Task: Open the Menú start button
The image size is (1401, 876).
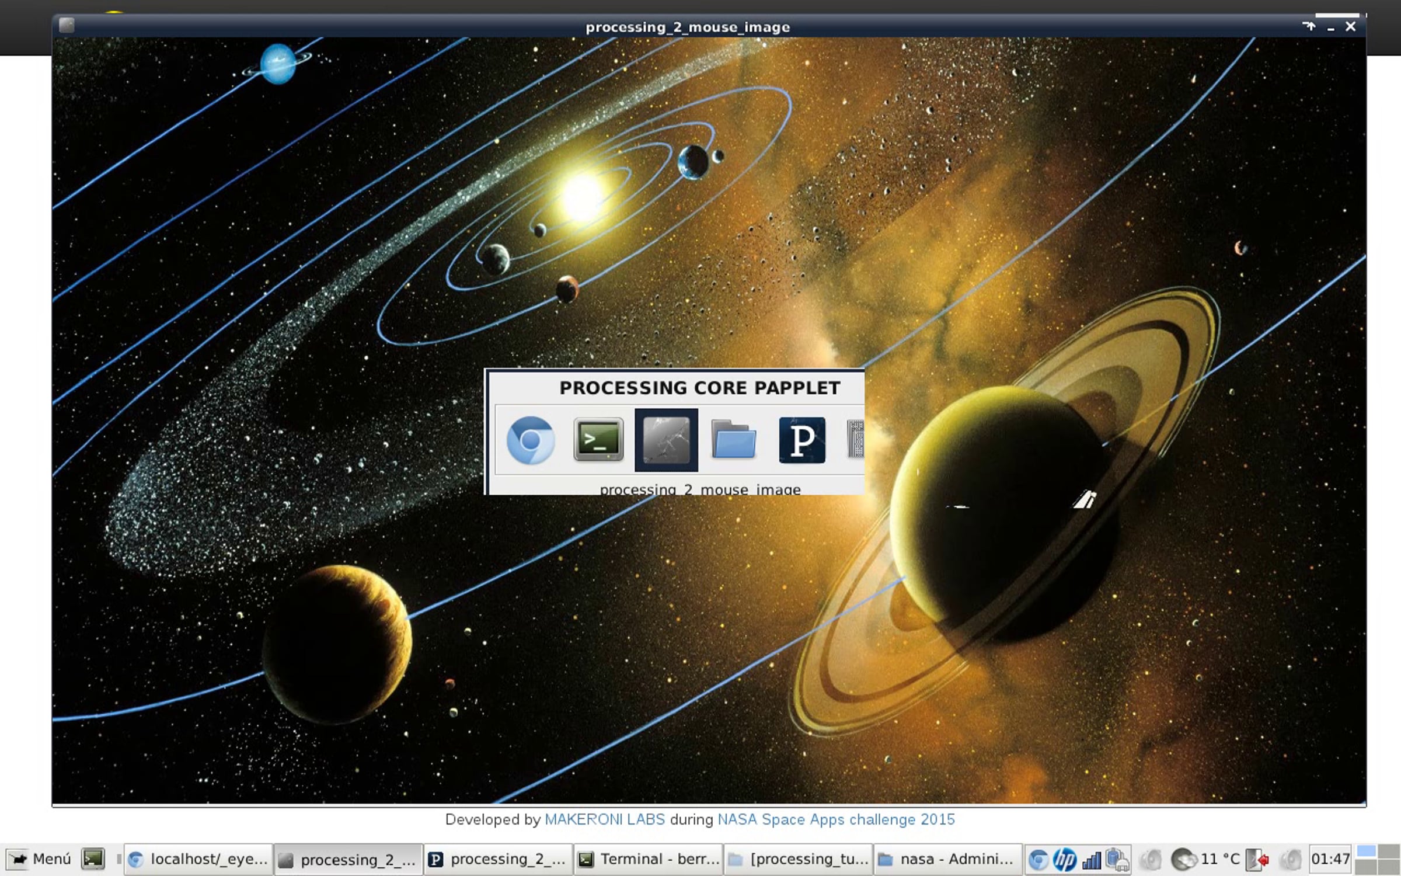Action: tap(40, 859)
